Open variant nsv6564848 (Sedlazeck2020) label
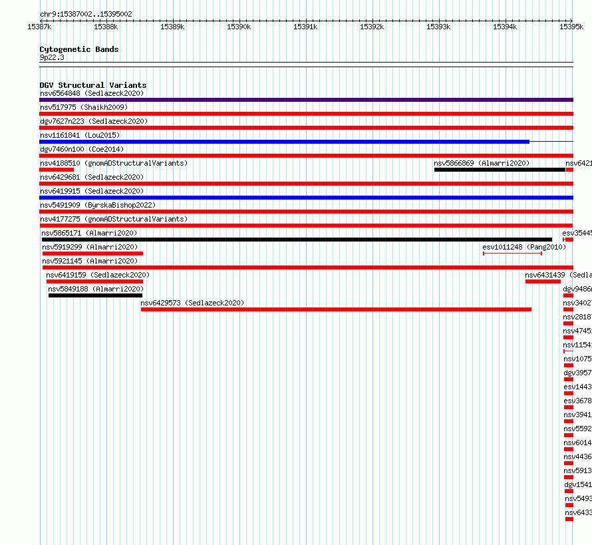This screenshot has height=545, width=592. [92, 93]
